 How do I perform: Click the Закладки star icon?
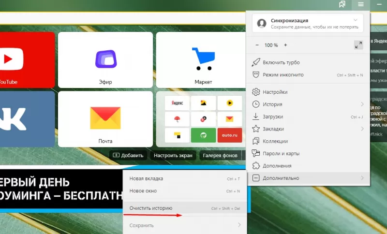pos(256,129)
